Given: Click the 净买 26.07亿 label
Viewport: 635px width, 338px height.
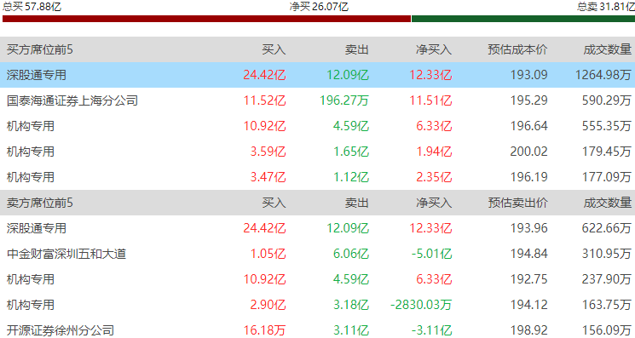Looking at the screenshot, I should (319, 7).
